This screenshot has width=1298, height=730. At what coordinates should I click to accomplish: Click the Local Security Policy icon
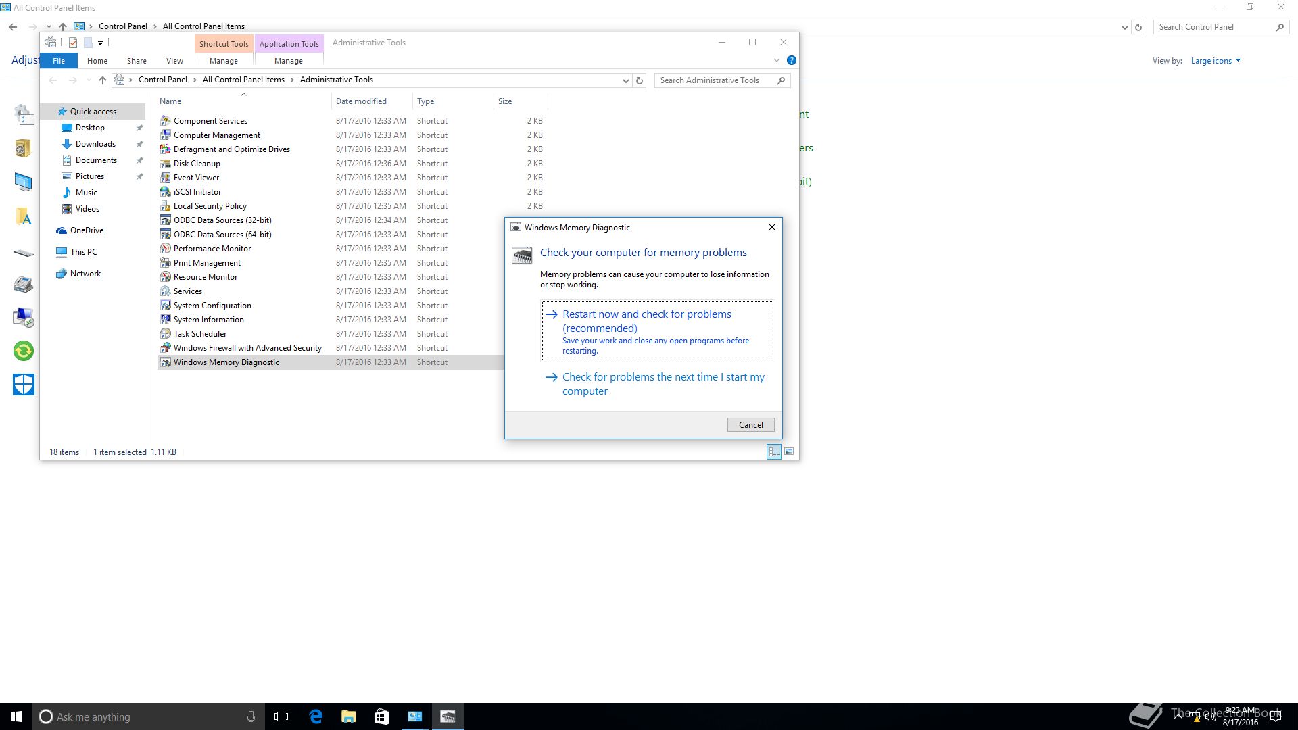[165, 205]
